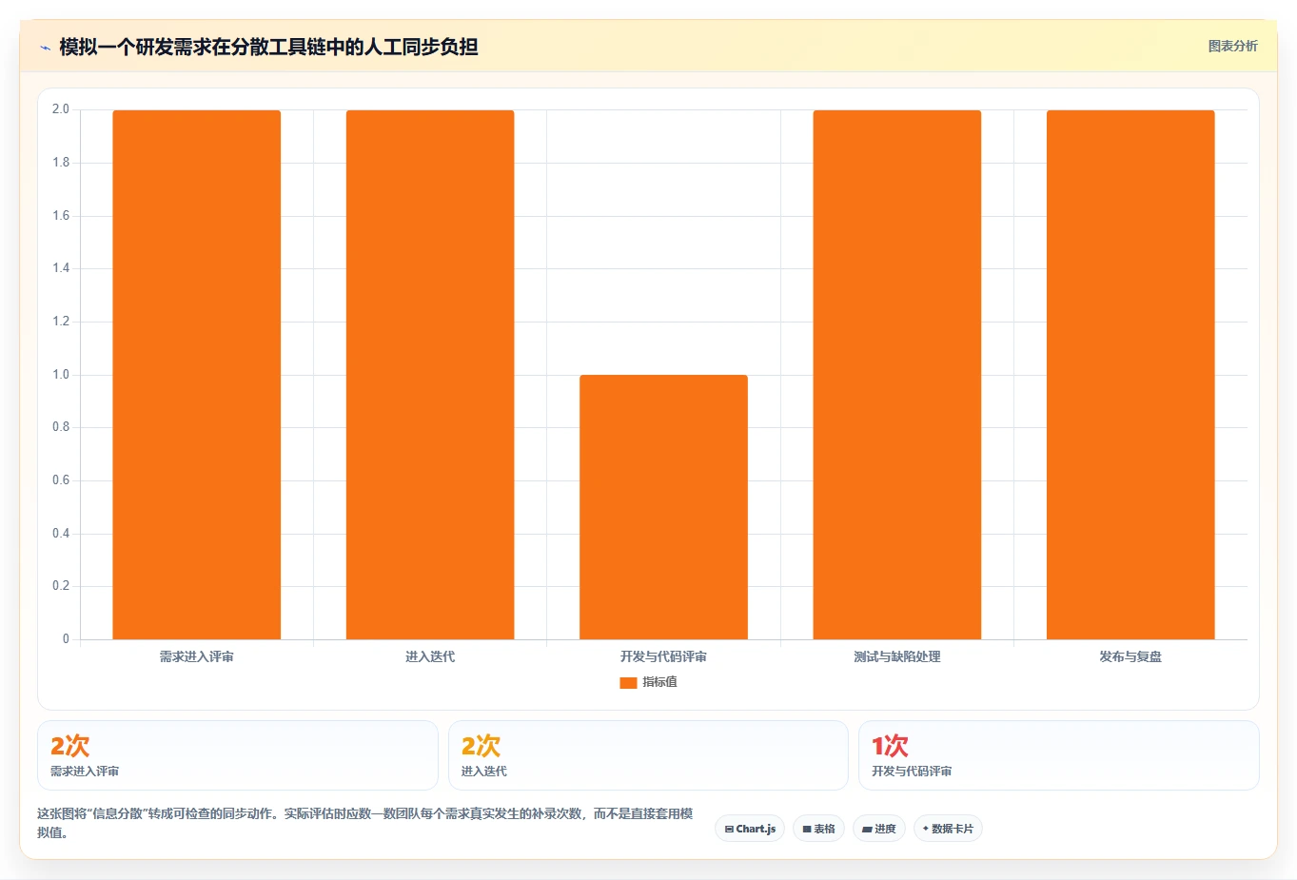Click the 1.6 y-axis tick label
The image size is (1297, 880).
[61, 216]
